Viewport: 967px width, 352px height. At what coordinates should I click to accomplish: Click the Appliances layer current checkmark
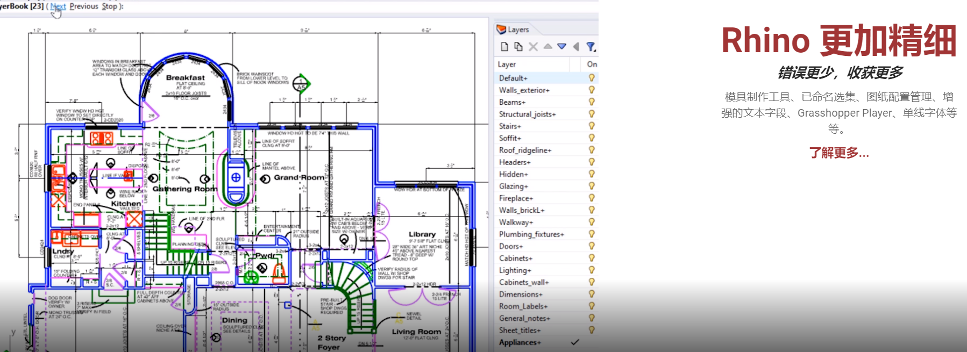tap(575, 342)
